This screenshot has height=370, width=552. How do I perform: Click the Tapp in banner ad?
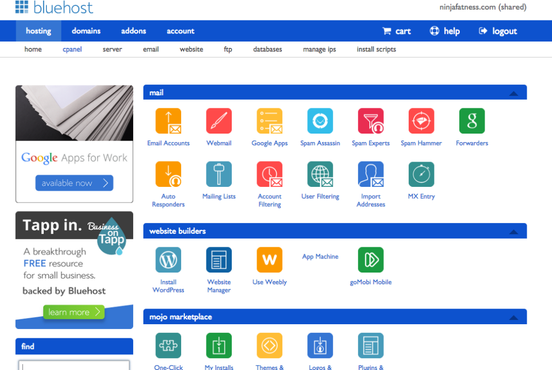point(74,270)
